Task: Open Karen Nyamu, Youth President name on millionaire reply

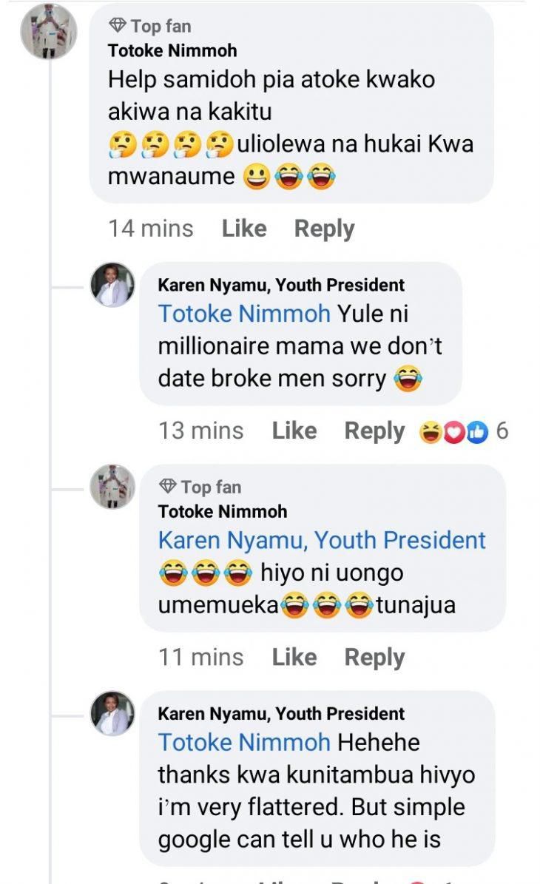Action: coord(281,285)
